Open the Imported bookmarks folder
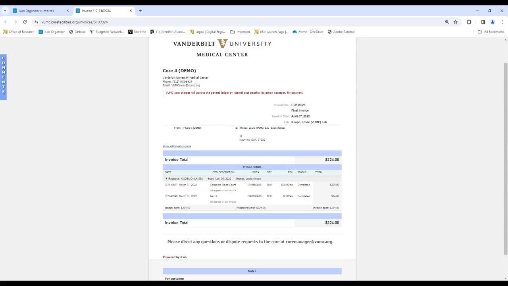 pyautogui.click(x=240, y=32)
